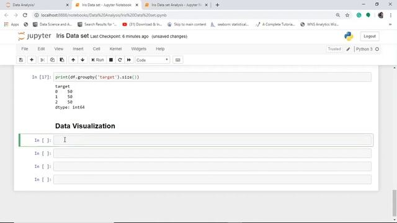Click the green Grammarly extension icon

(359, 15)
